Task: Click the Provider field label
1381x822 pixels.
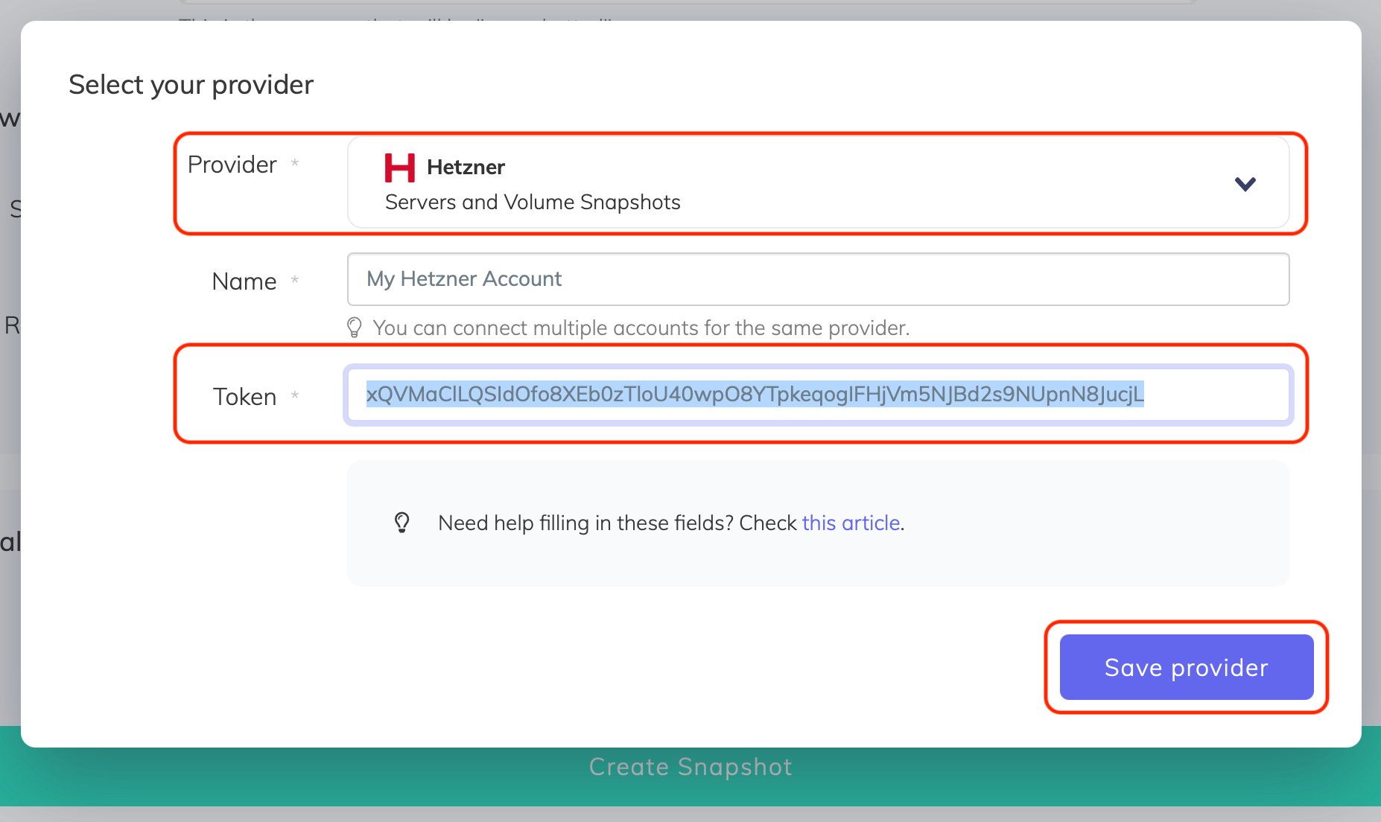Action: (x=232, y=165)
